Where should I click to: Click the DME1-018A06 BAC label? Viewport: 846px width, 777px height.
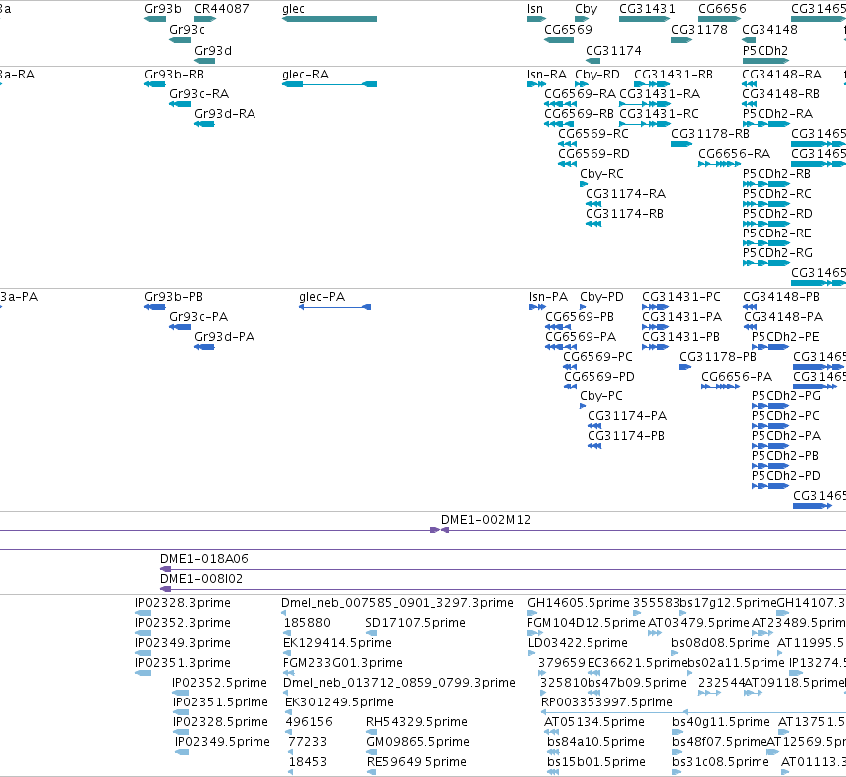point(204,559)
